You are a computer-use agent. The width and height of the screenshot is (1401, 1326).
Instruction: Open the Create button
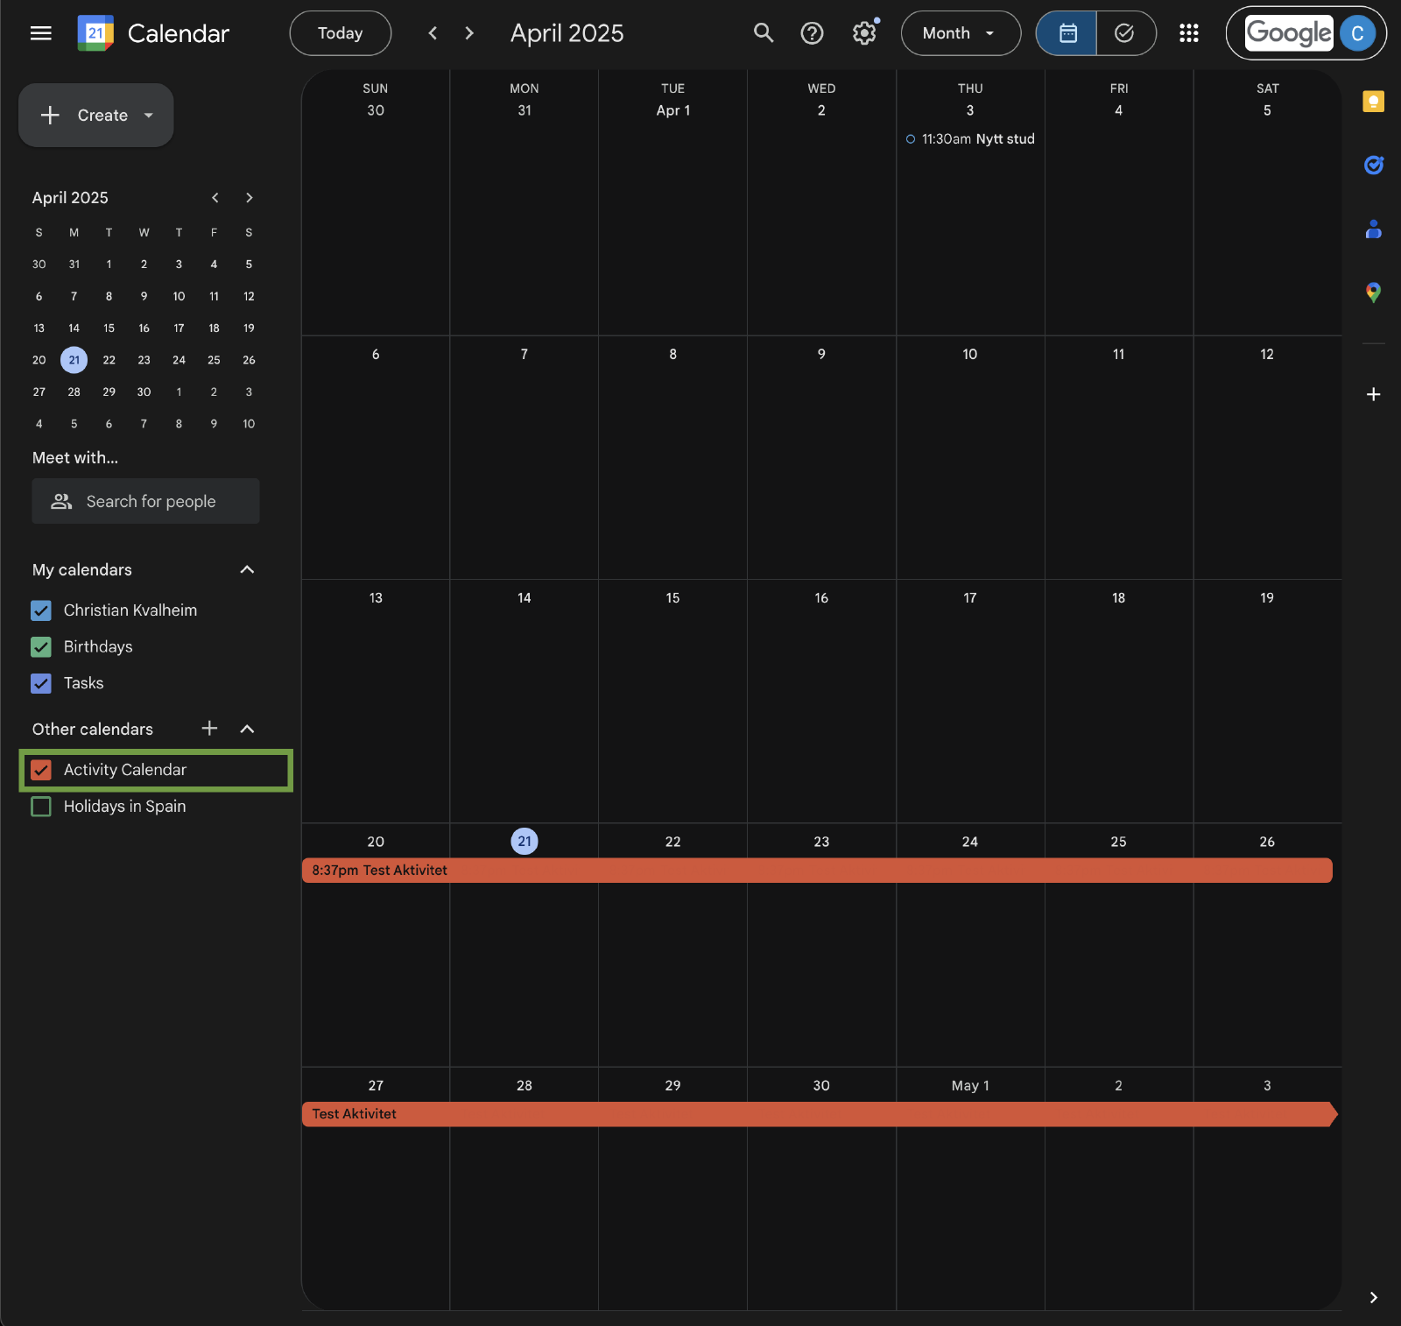pos(96,116)
